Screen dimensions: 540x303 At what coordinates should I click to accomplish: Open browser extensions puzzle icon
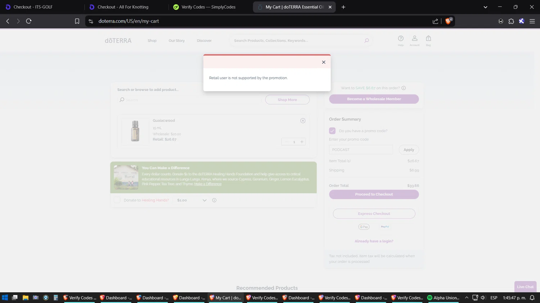pos(511,21)
